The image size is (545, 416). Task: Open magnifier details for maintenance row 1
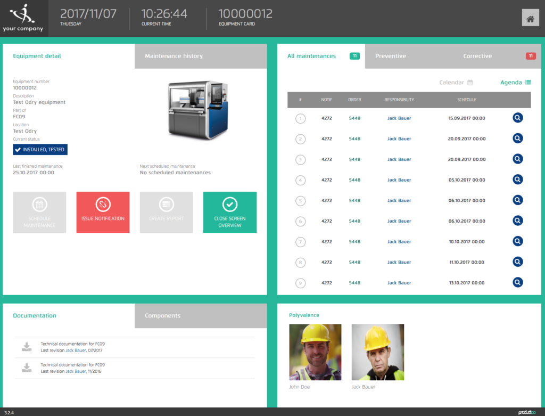[517, 118]
